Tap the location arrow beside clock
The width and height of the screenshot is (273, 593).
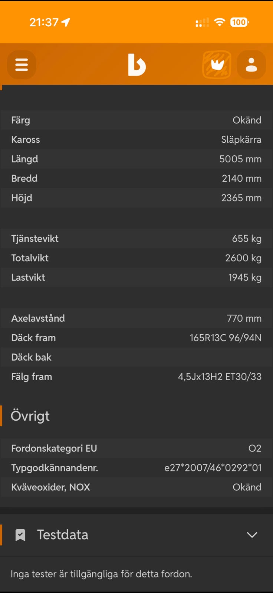point(66,23)
